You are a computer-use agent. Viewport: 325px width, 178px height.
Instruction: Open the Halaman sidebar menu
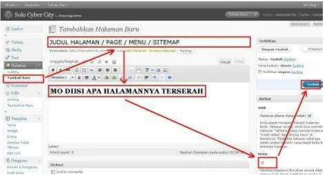[19, 65]
